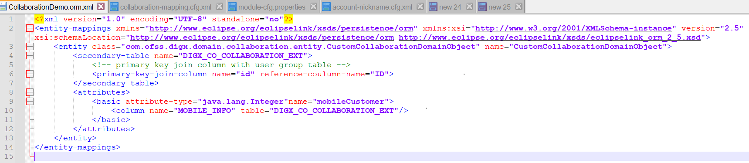Click the disk icon on account-nickname.cfg.xml tab
Viewport: 749px width, 163px height.
pyautogui.click(x=327, y=7)
